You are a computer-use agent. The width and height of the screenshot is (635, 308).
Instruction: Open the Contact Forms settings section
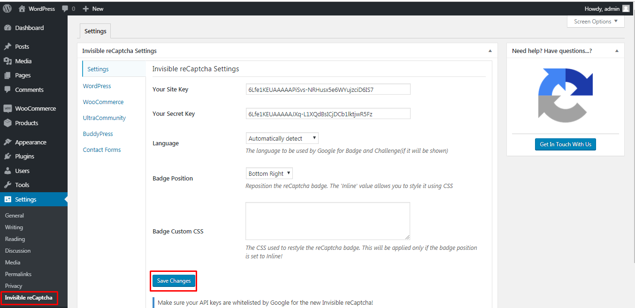tap(102, 150)
